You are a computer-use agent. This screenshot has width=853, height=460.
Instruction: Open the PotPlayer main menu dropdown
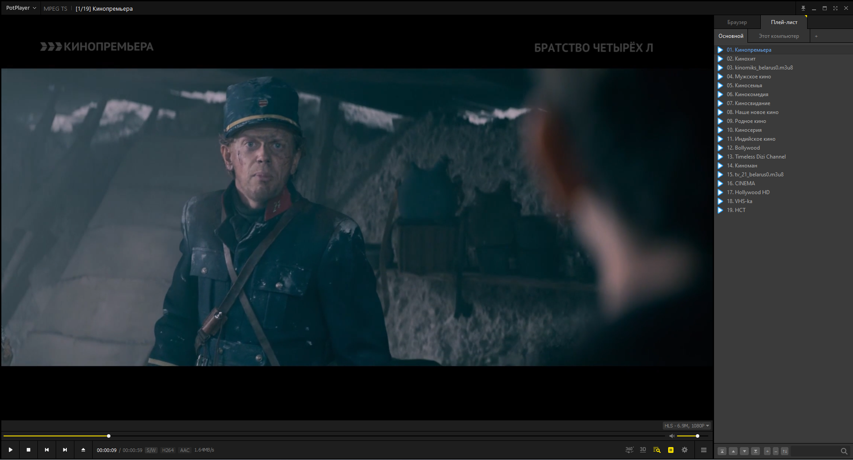point(21,8)
